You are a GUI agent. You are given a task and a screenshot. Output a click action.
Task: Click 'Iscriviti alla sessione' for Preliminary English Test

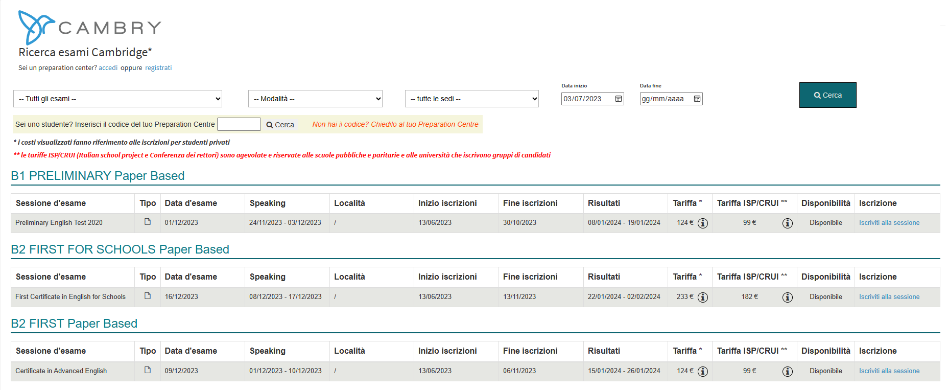coord(889,223)
